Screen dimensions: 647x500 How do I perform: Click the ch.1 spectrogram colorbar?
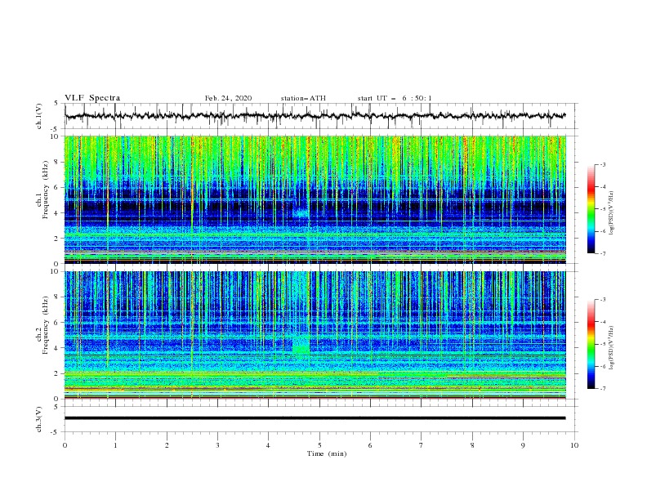coord(591,209)
